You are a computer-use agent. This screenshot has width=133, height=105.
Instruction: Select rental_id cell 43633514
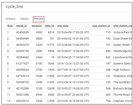tap(22, 101)
